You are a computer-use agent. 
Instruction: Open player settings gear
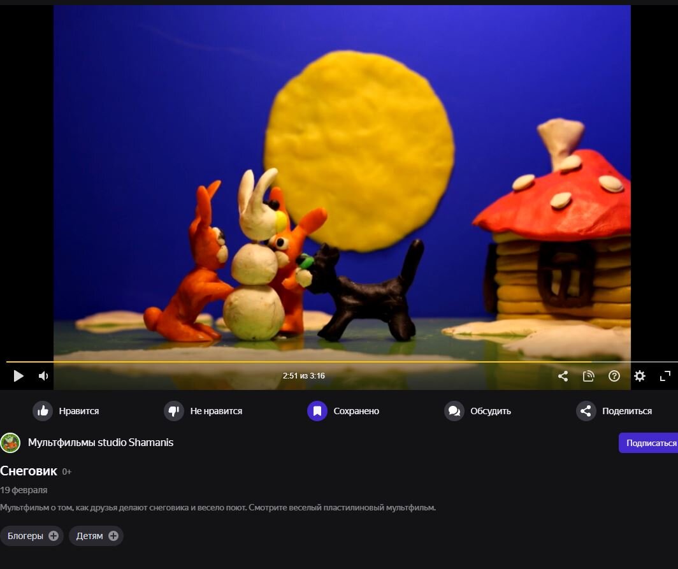click(640, 376)
